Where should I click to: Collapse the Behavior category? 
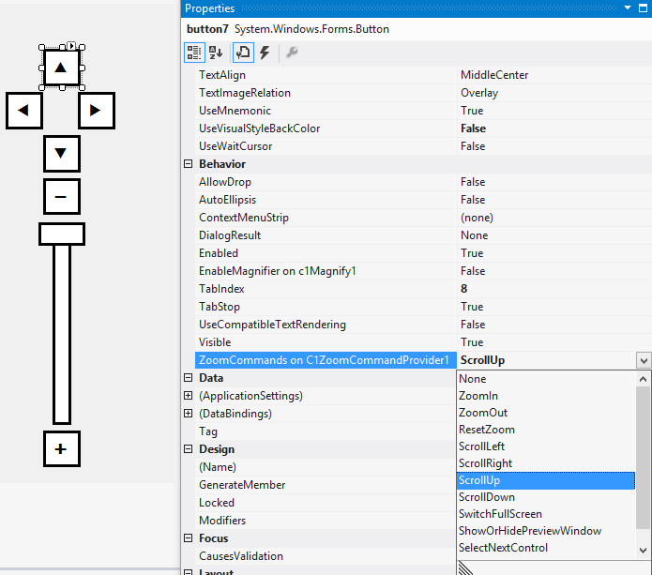coord(189,164)
